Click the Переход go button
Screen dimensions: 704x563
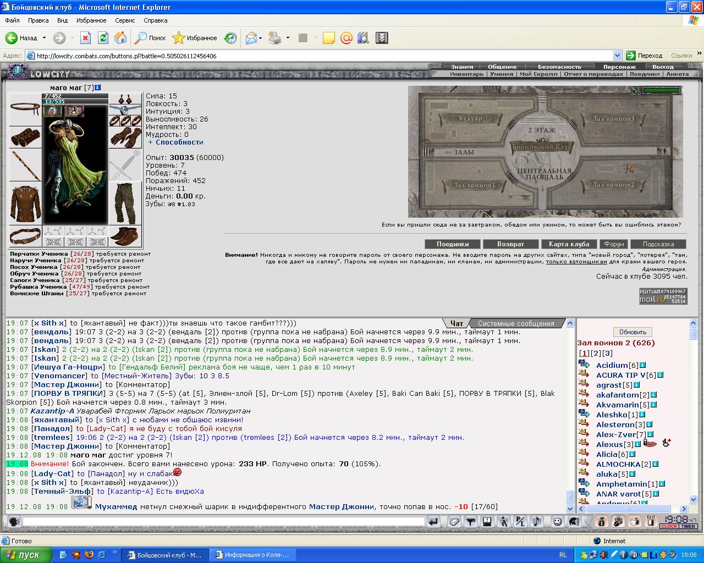645,56
